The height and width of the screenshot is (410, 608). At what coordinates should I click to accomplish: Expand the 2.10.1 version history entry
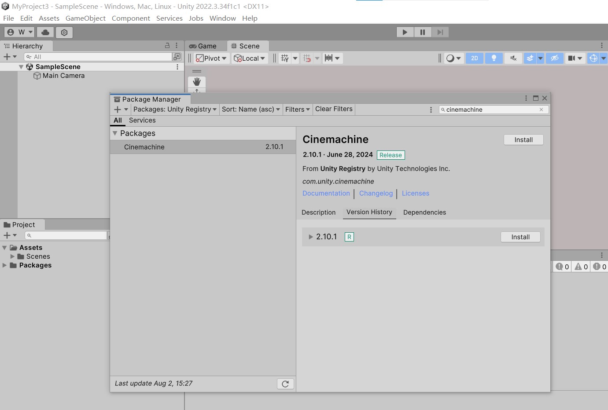310,237
